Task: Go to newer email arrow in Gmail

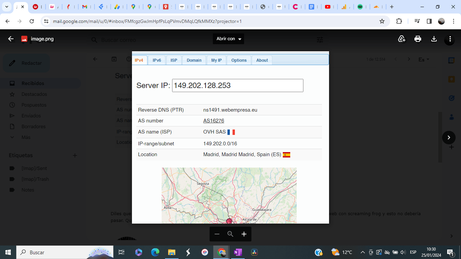Action: (x=396, y=59)
